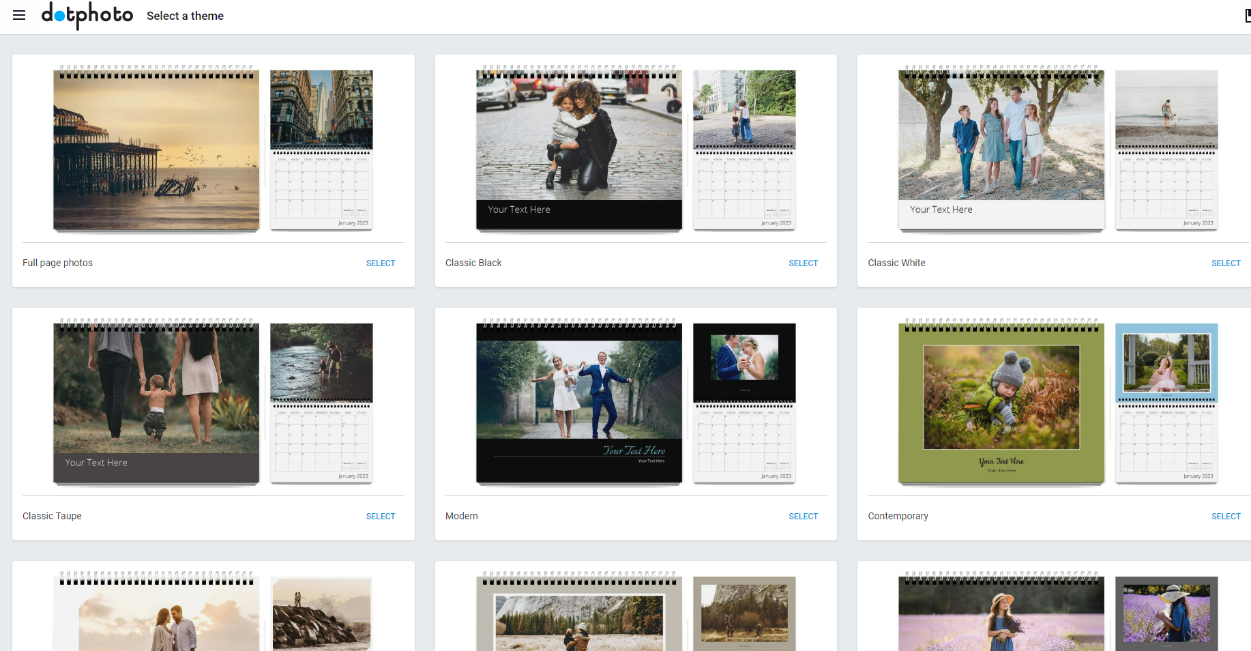Screen dimensions: 1251x651
Task: Select the Classic White theme
Action: (x=1226, y=263)
